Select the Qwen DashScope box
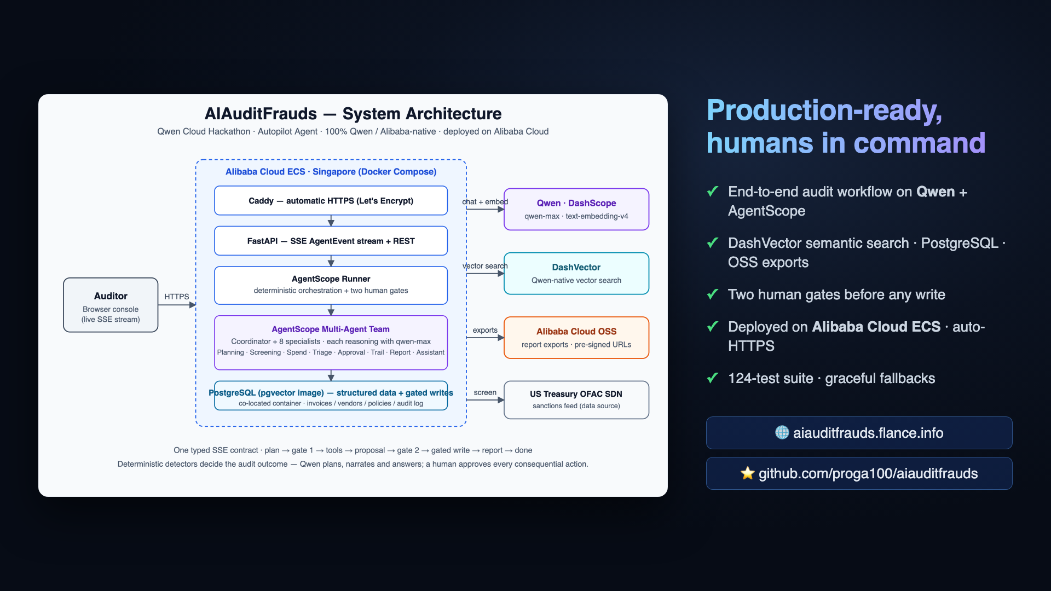The height and width of the screenshot is (591, 1051). point(576,209)
